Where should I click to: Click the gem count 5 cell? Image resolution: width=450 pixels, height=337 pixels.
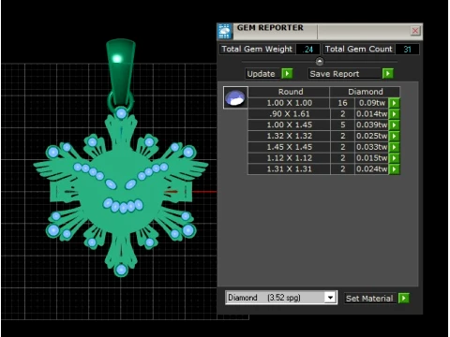(x=342, y=125)
